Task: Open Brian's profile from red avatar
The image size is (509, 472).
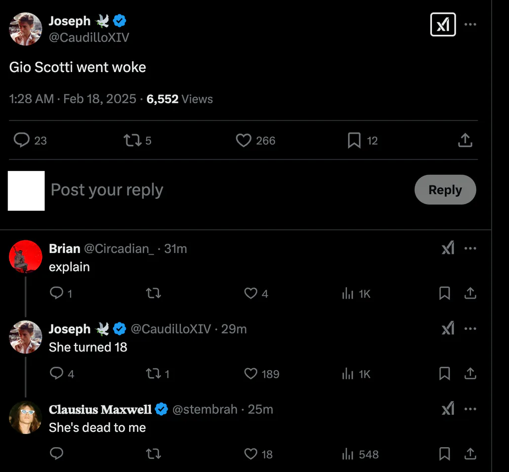Action: (26, 256)
